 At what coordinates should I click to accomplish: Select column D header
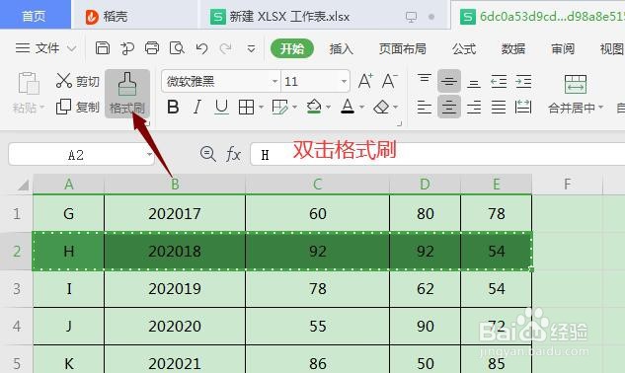pos(425,185)
